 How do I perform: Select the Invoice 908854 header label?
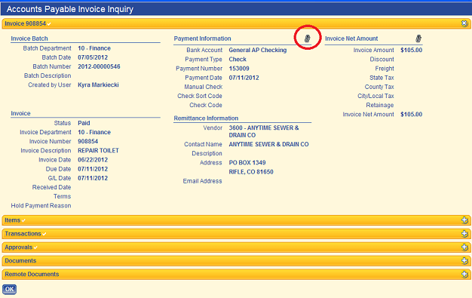point(26,23)
